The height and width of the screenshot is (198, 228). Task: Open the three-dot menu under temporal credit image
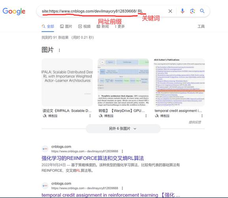click(202, 116)
